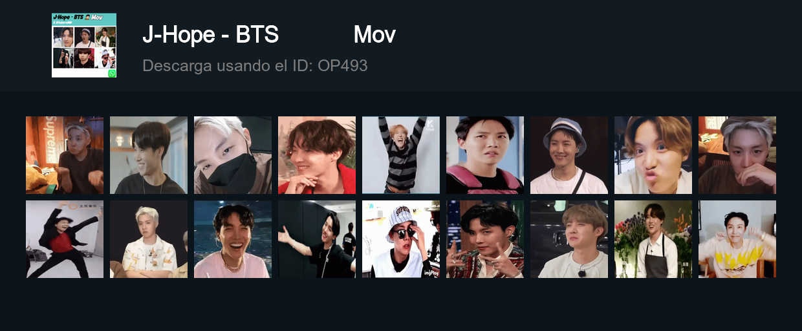The width and height of the screenshot is (802, 331).
Task: Click the J-Hope - BTS Mov title
Action: [x=269, y=35]
